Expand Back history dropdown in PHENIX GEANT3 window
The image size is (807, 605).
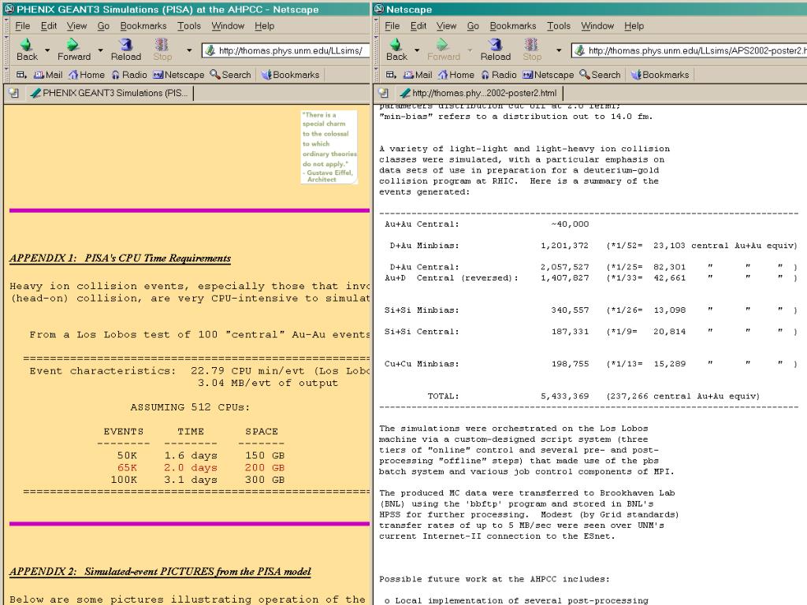(47, 50)
